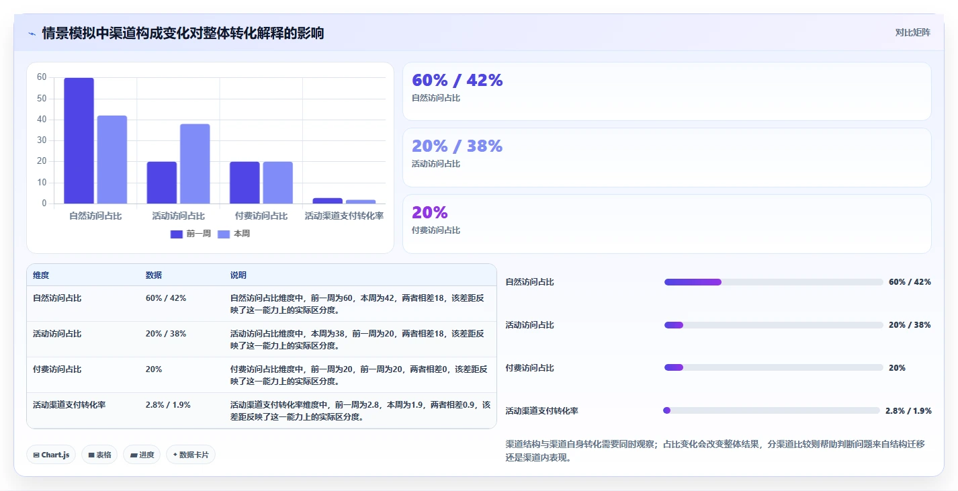Image resolution: width=958 pixels, height=491 pixels.
Task: Select 付费访问占比 cell in the table
Action: tap(57, 369)
